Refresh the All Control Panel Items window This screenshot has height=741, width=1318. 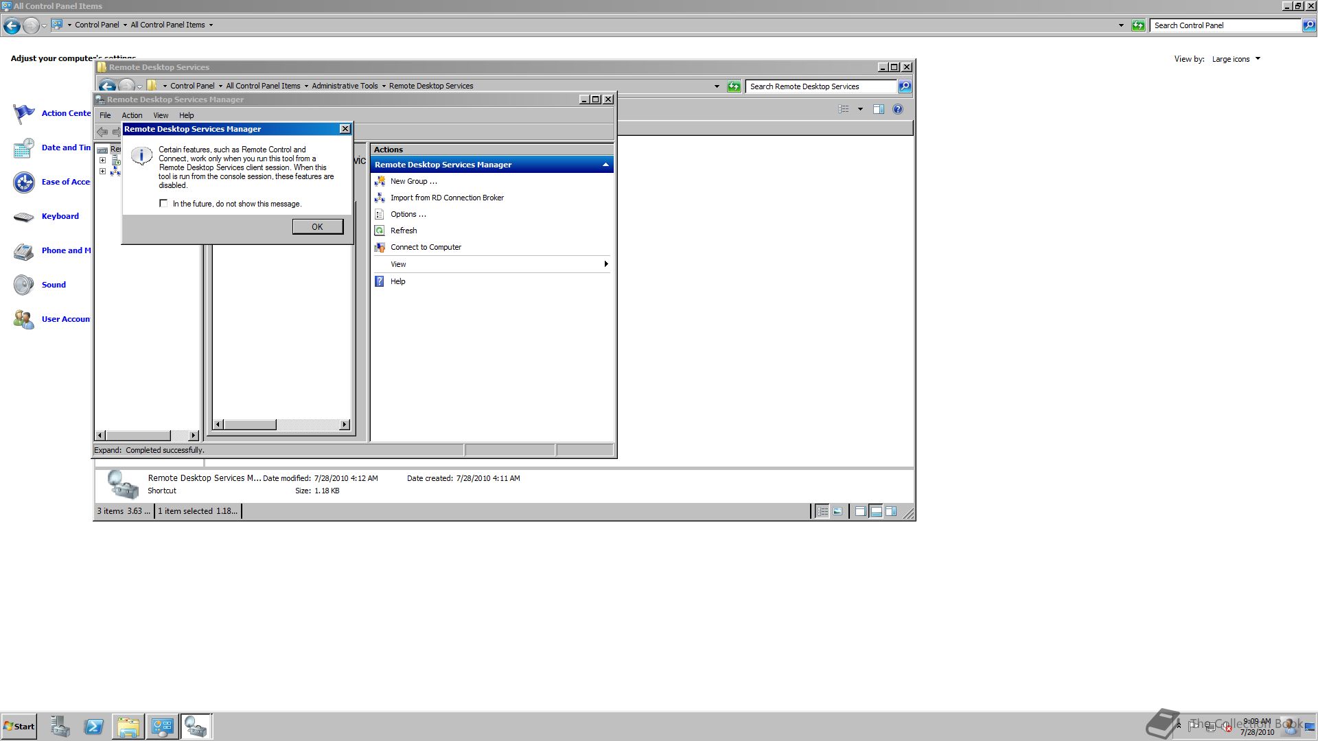(x=1138, y=25)
